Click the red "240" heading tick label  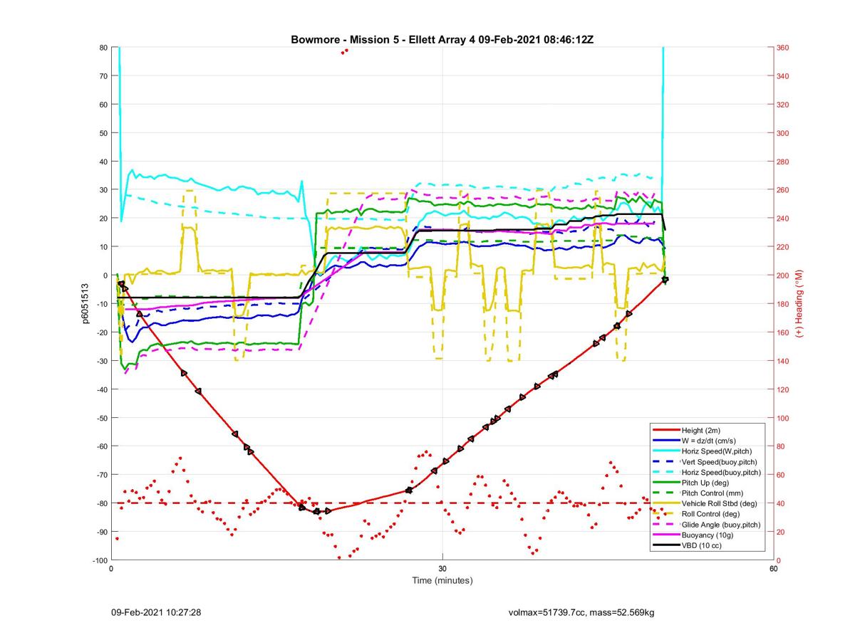coord(784,219)
